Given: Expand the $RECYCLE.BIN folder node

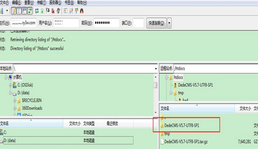Looking at the screenshot, I should click(15, 101).
